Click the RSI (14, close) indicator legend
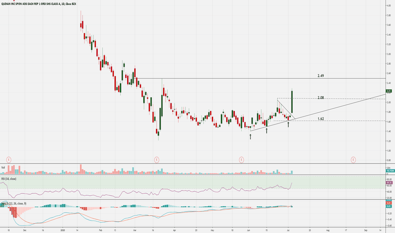 [8, 179]
